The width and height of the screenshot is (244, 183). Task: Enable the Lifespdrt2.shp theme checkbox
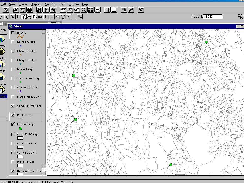[13, 42]
